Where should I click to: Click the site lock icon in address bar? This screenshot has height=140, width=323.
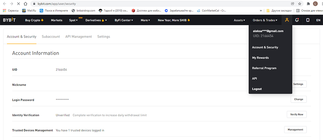(34, 4)
